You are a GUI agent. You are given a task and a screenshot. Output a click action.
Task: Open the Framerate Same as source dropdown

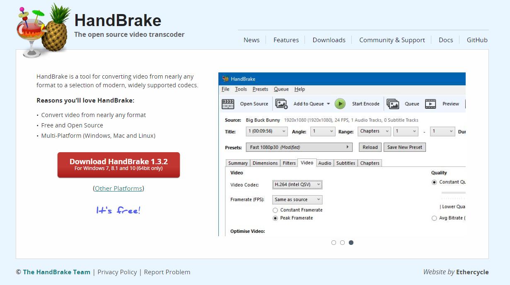pos(297,199)
